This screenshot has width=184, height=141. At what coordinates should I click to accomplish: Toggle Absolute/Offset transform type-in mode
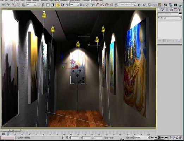(67, 137)
